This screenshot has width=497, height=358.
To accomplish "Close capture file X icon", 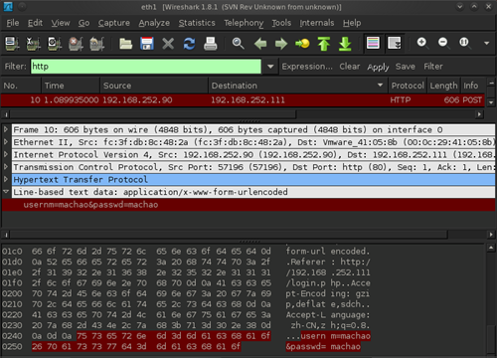I will tap(168, 43).
